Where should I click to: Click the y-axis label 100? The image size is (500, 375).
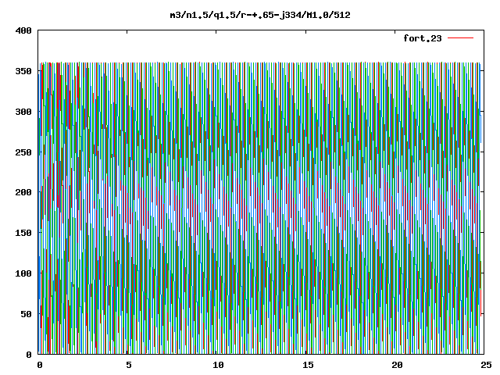point(23,273)
